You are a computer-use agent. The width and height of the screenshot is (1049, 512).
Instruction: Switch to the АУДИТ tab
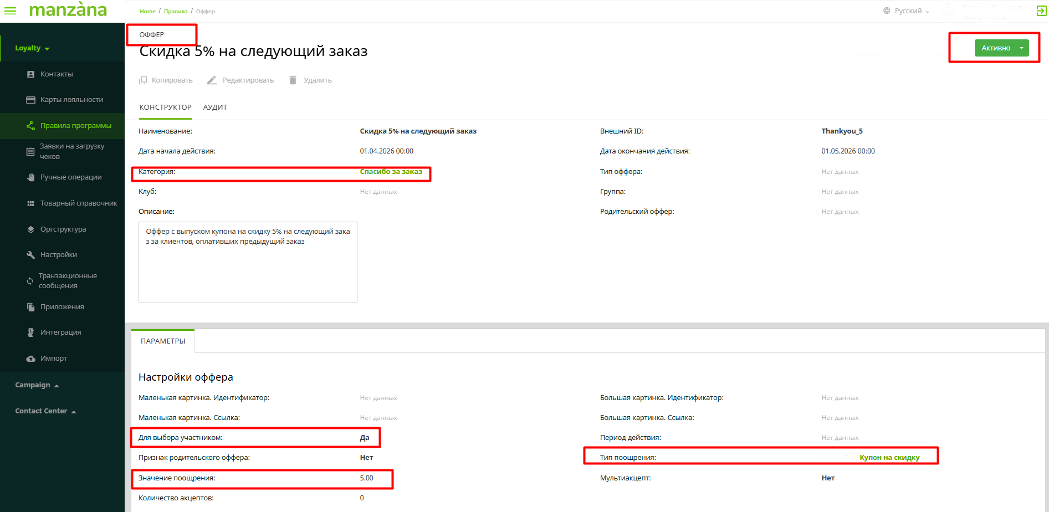pyautogui.click(x=215, y=107)
